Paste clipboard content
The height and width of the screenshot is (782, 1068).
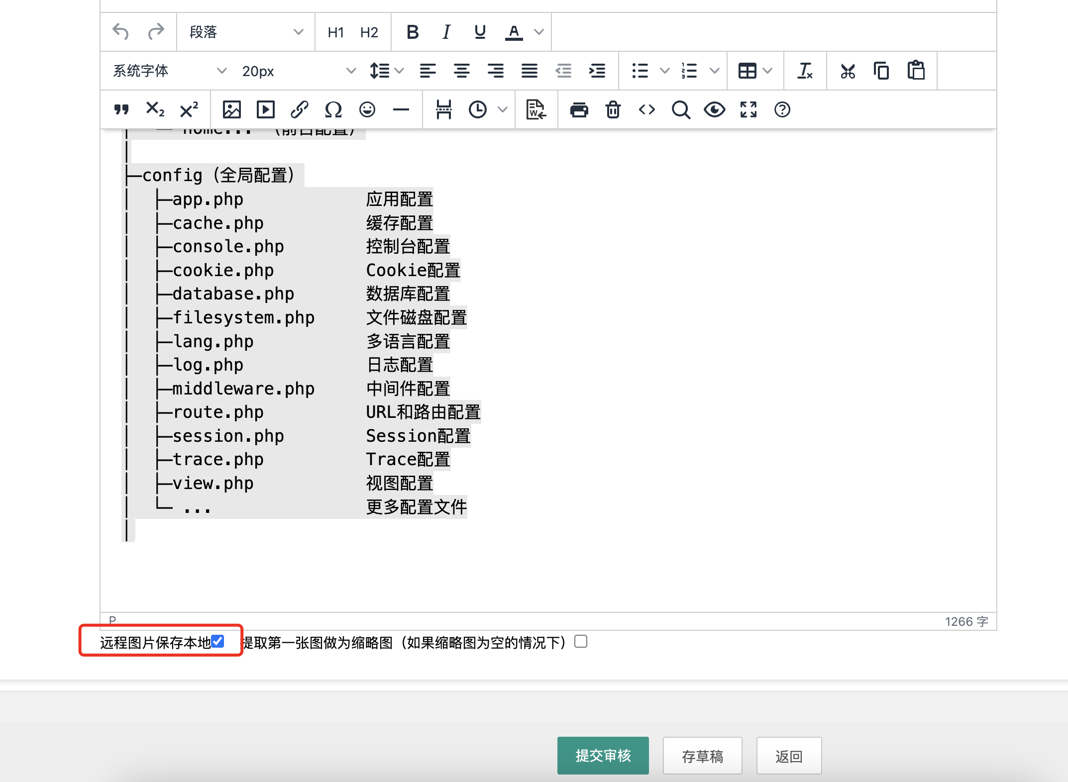click(x=916, y=71)
